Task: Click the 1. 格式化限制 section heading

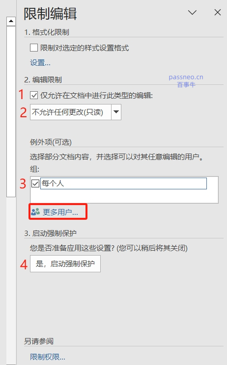Action: tap(47, 32)
